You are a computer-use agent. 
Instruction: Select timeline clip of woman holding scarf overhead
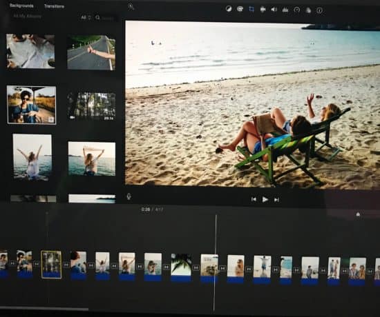pos(126,267)
